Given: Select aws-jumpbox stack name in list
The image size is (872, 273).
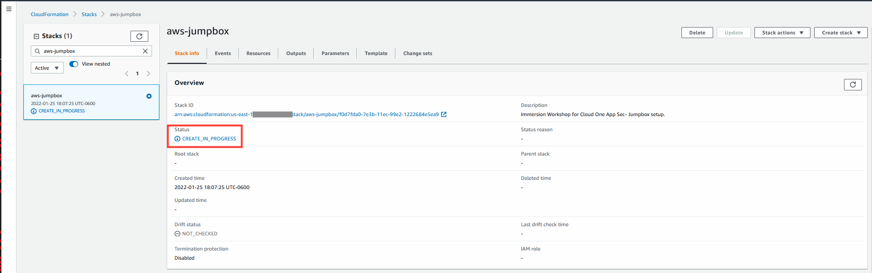Looking at the screenshot, I should click(x=46, y=95).
